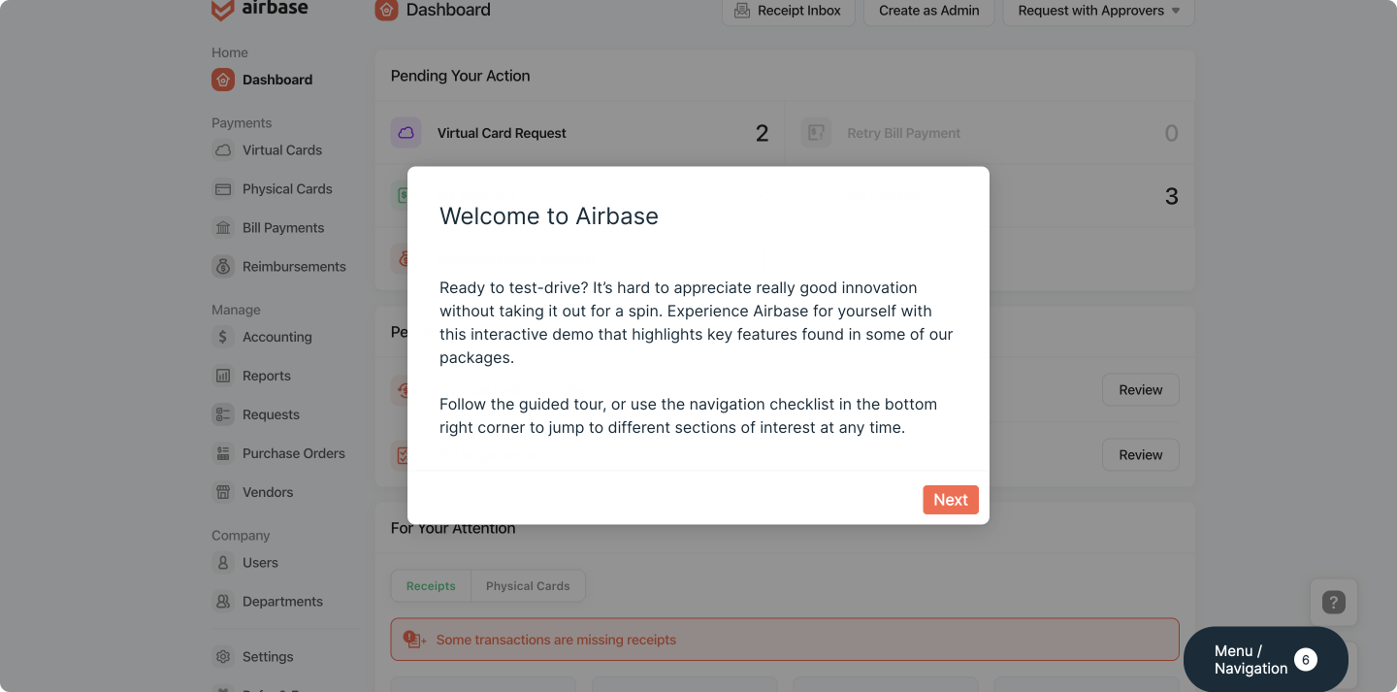Click the pending count 3
The image size is (1397, 692).
click(1171, 196)
